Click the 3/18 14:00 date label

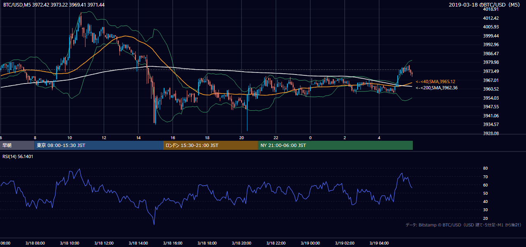[138, 243]
